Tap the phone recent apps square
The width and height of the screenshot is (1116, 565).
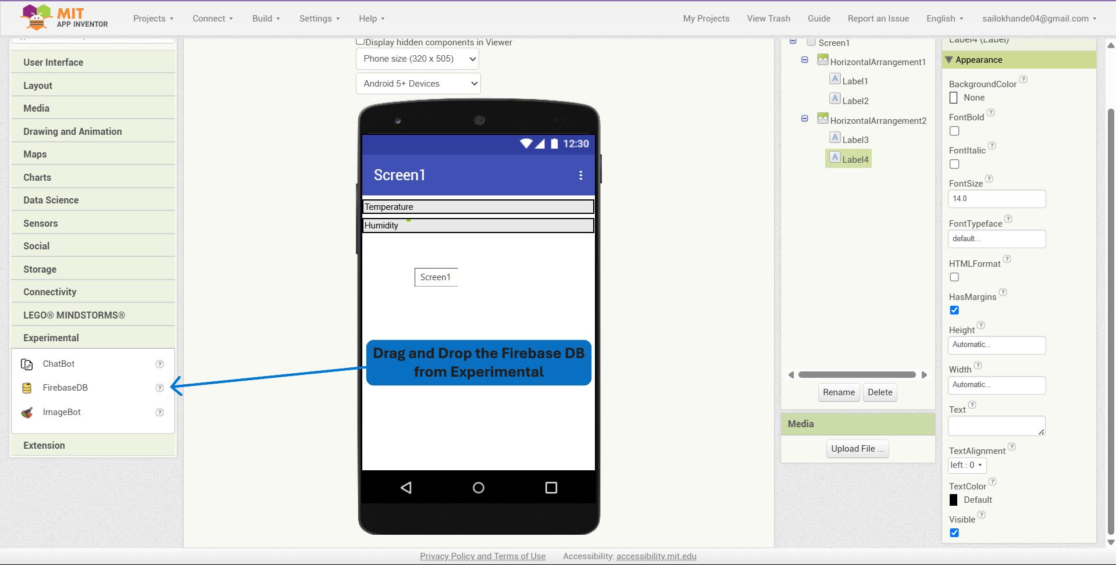click(x=551, y=488)
